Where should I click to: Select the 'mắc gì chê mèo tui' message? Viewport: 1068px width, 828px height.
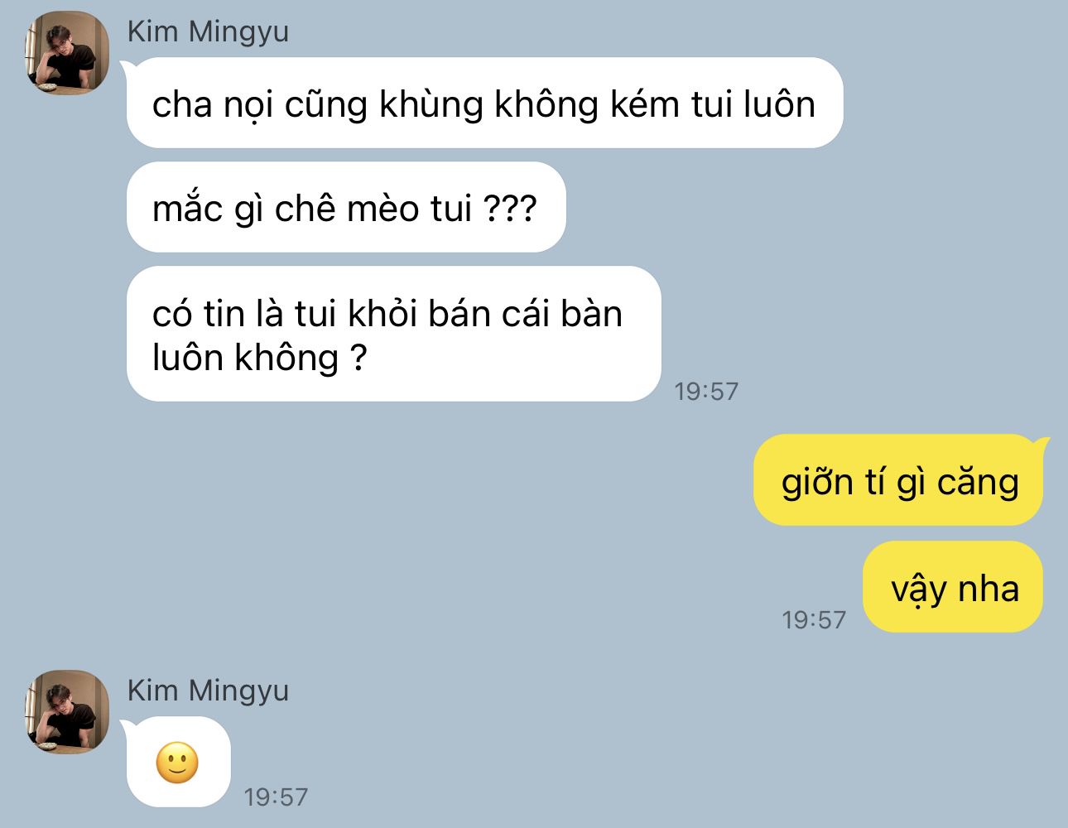pos(345,207)
